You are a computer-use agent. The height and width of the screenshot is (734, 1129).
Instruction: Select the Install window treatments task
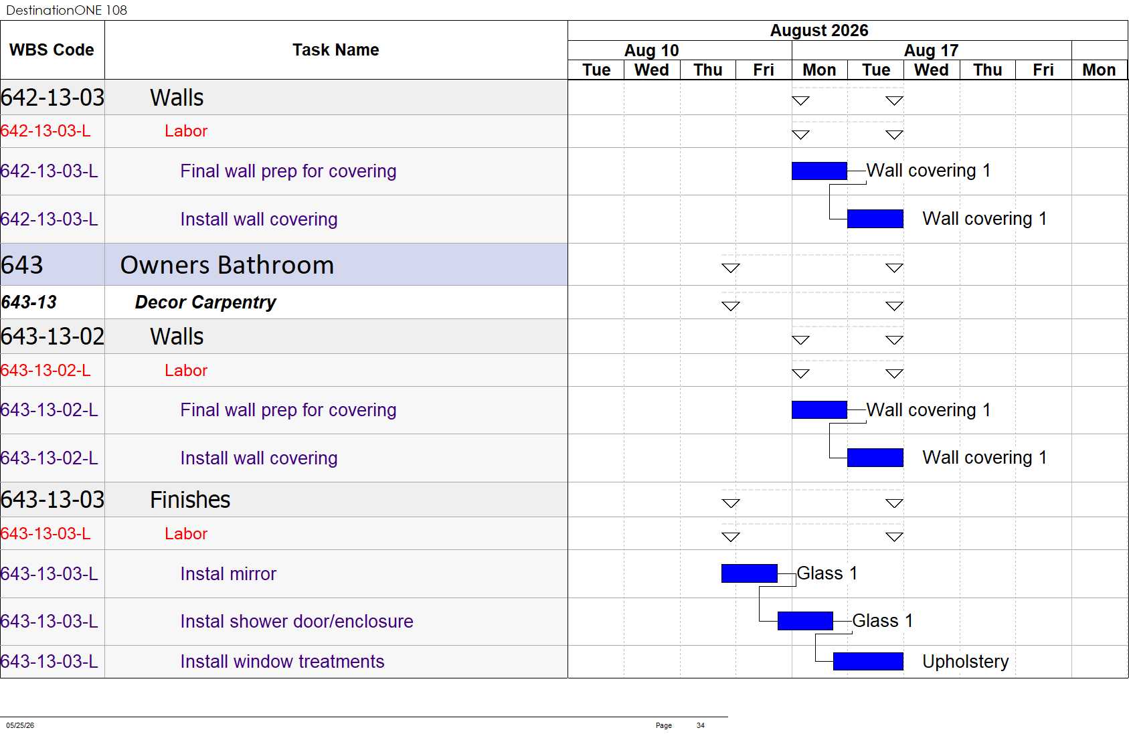pyautogui.click(x=282, y=662)
